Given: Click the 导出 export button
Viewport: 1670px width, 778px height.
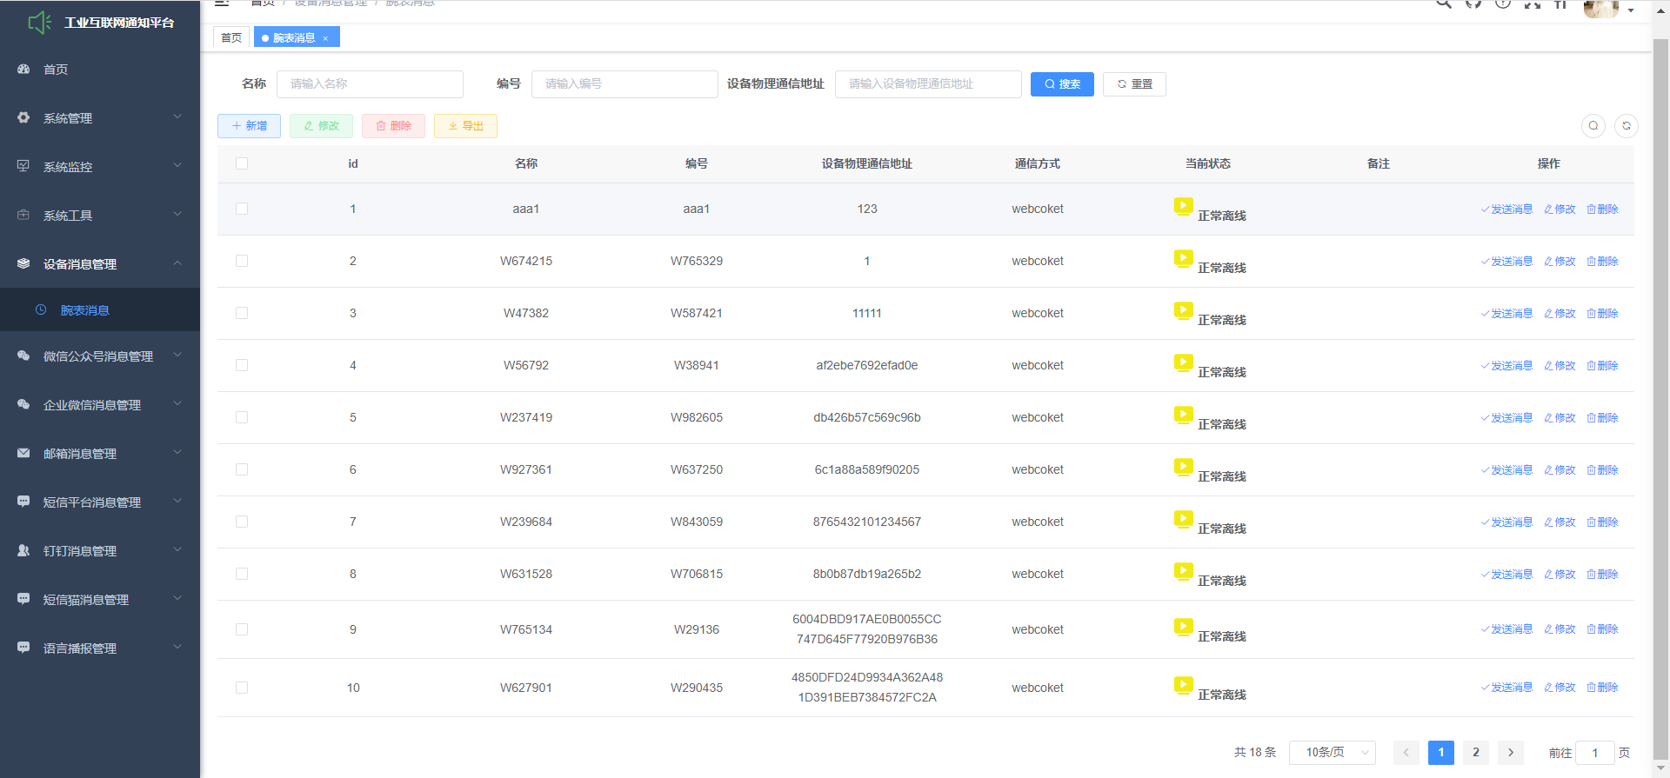Looking at the screenshot, I should [x=465, y=126].
